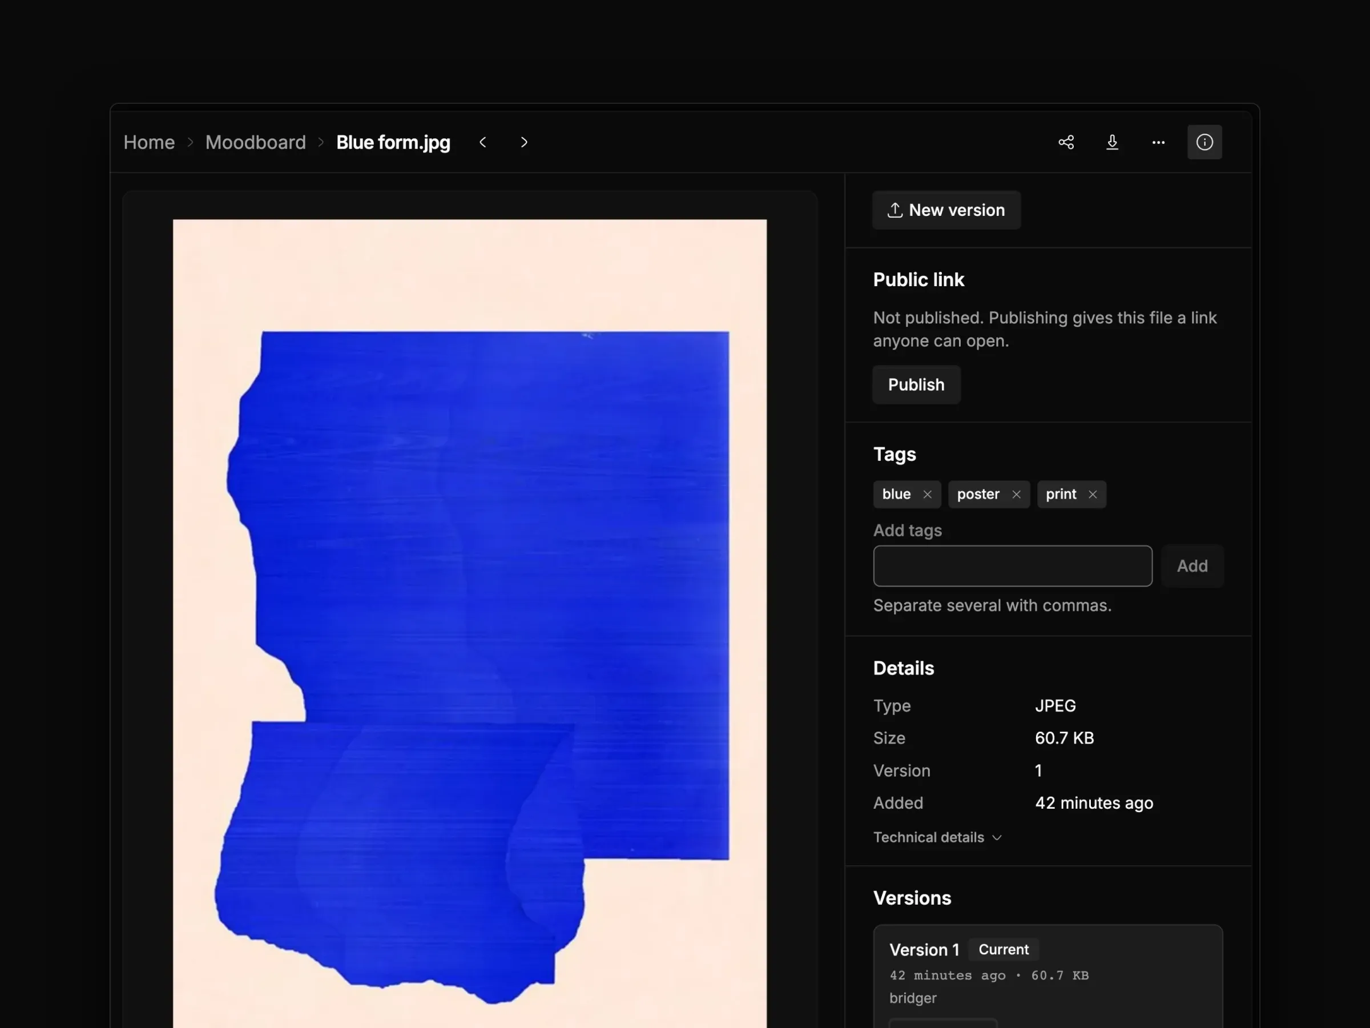Click the Current version badge
Image resolution: width=1370 pixels, height=1028 pixels.
[1004, 949]
